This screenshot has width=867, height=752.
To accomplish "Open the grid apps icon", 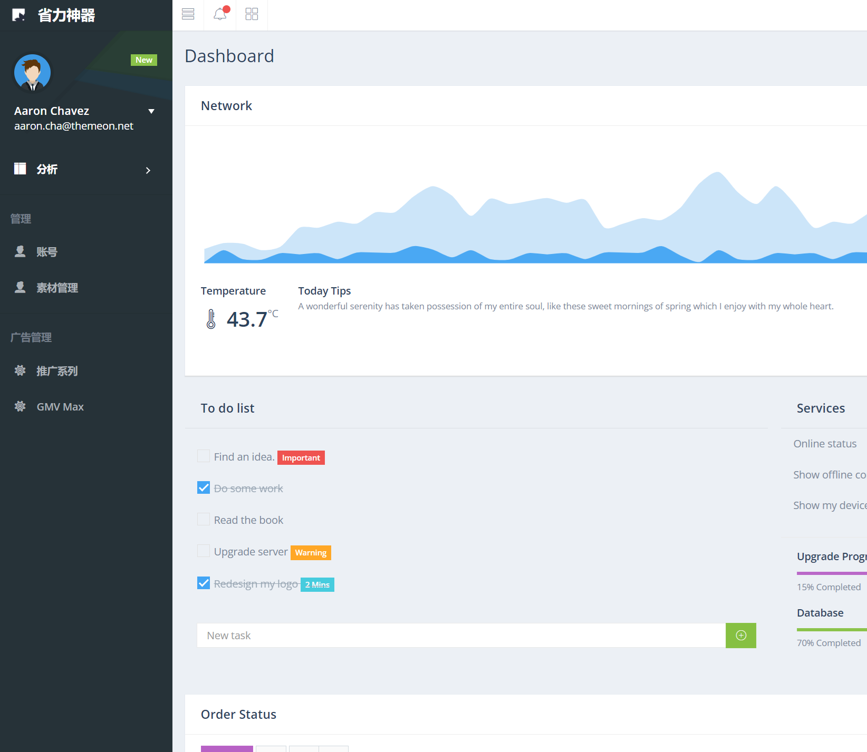I will [252, 14].
